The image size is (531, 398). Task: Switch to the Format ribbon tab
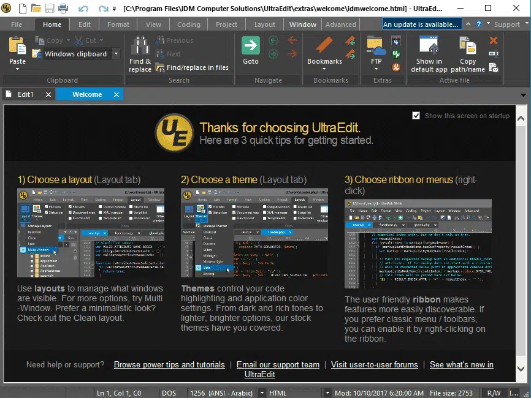[x=118, y=24]
